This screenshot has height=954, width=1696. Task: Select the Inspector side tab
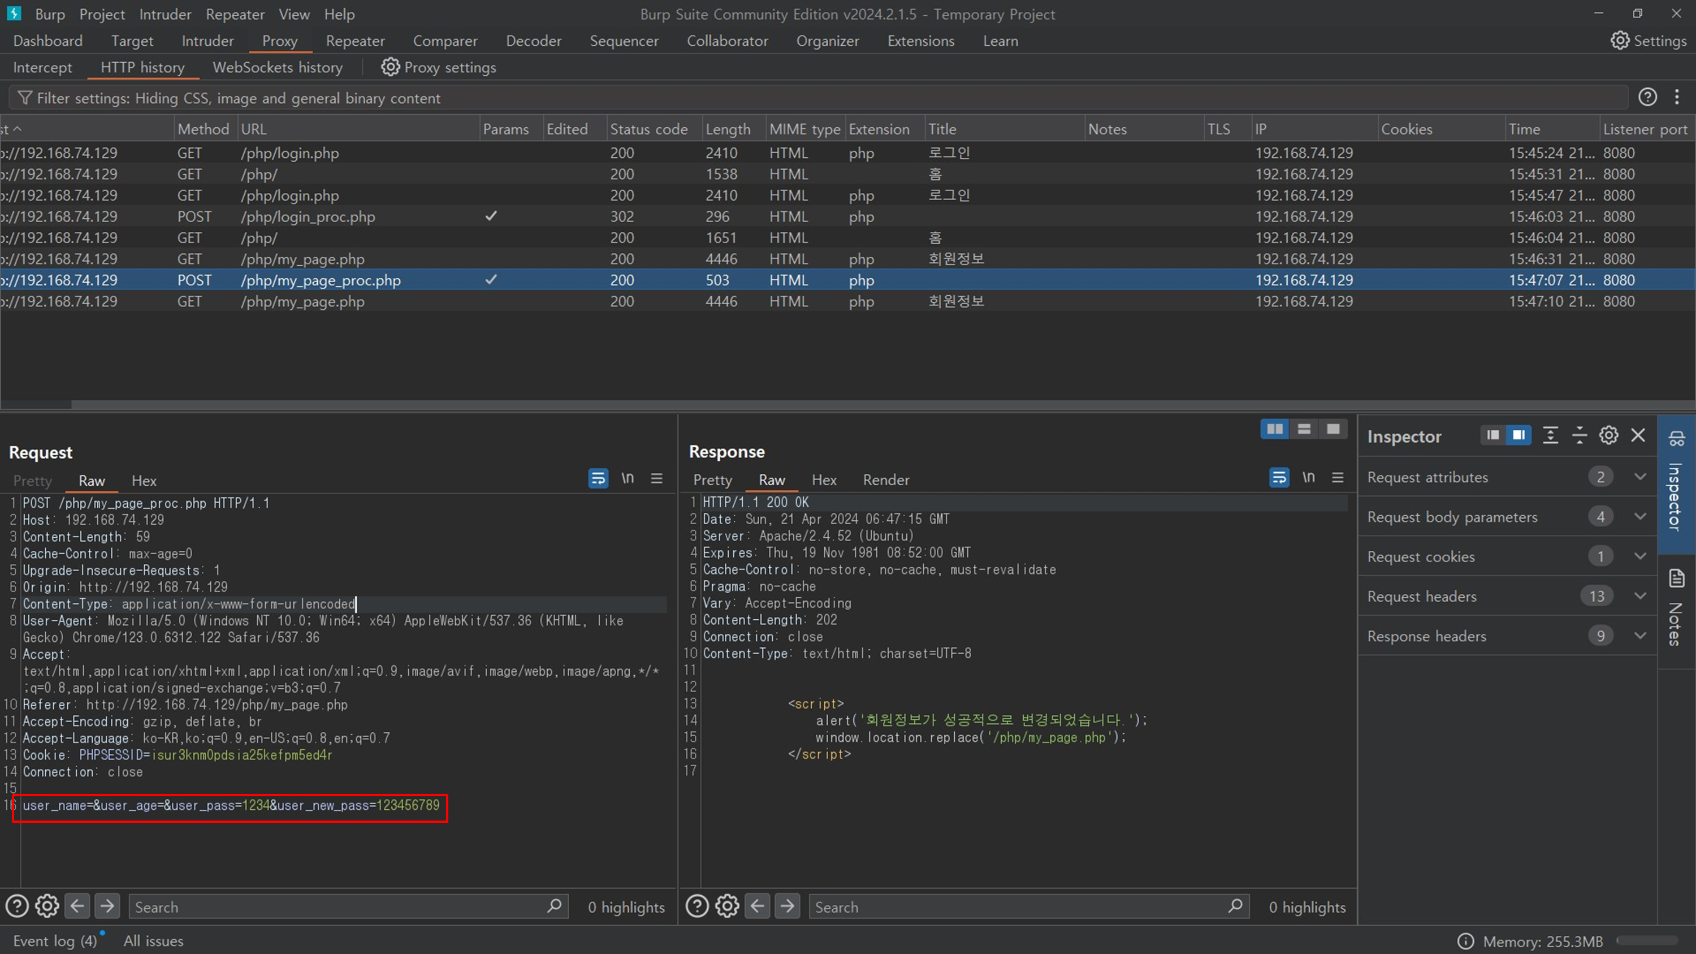pyautogui.click(x=1676, y=484)
